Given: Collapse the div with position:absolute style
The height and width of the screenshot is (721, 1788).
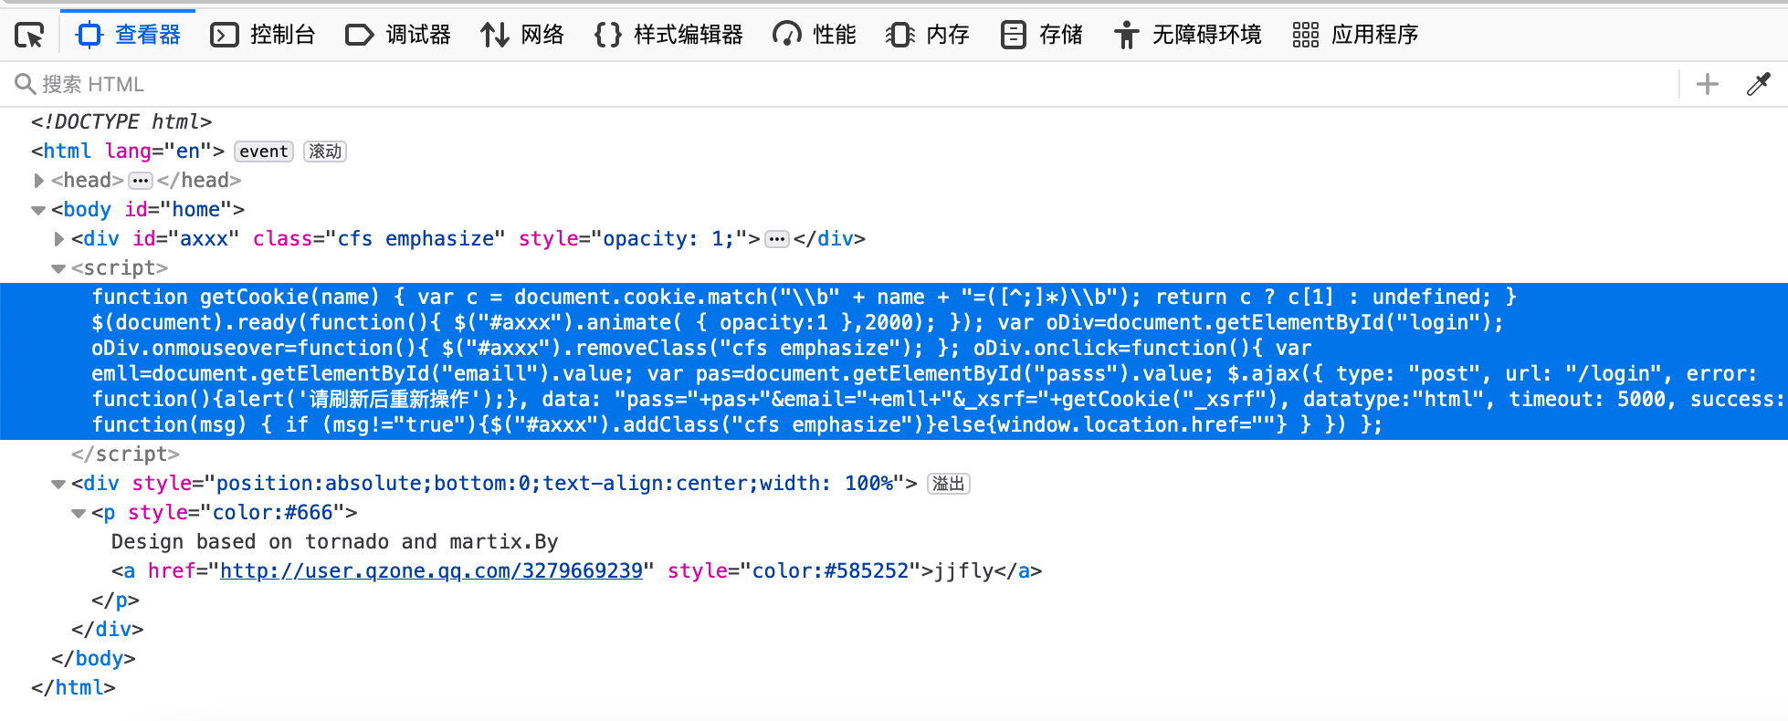Looking at the screenshot, I should (58, 484).
